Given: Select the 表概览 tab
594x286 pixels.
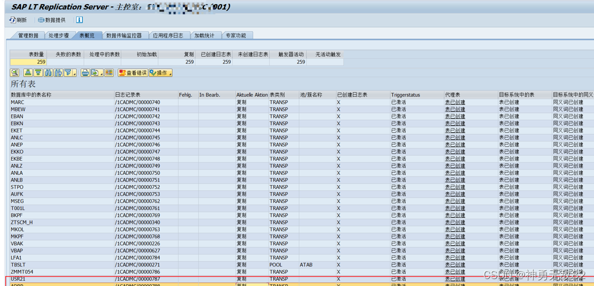Looking at the screenshot, I should point(87,35).
